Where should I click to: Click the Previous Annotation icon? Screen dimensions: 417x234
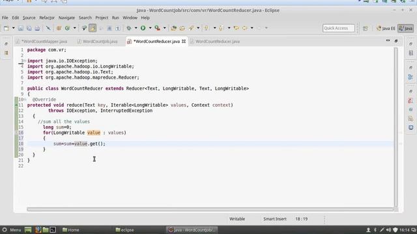point(222,28)
